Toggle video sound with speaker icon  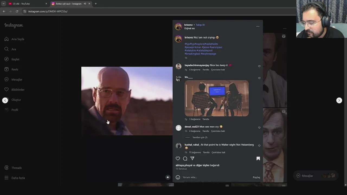(168, 177)
